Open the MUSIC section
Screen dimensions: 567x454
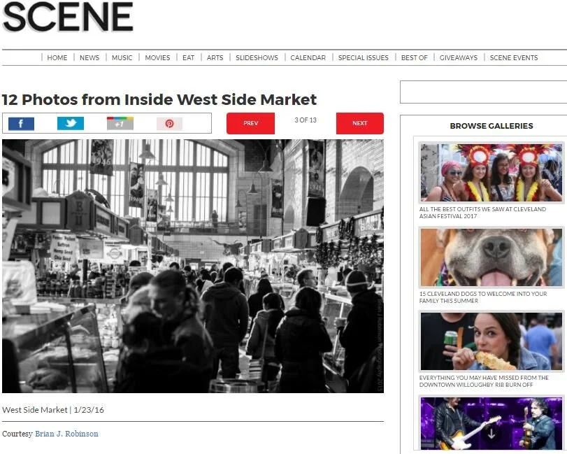[x=122, y=58]
